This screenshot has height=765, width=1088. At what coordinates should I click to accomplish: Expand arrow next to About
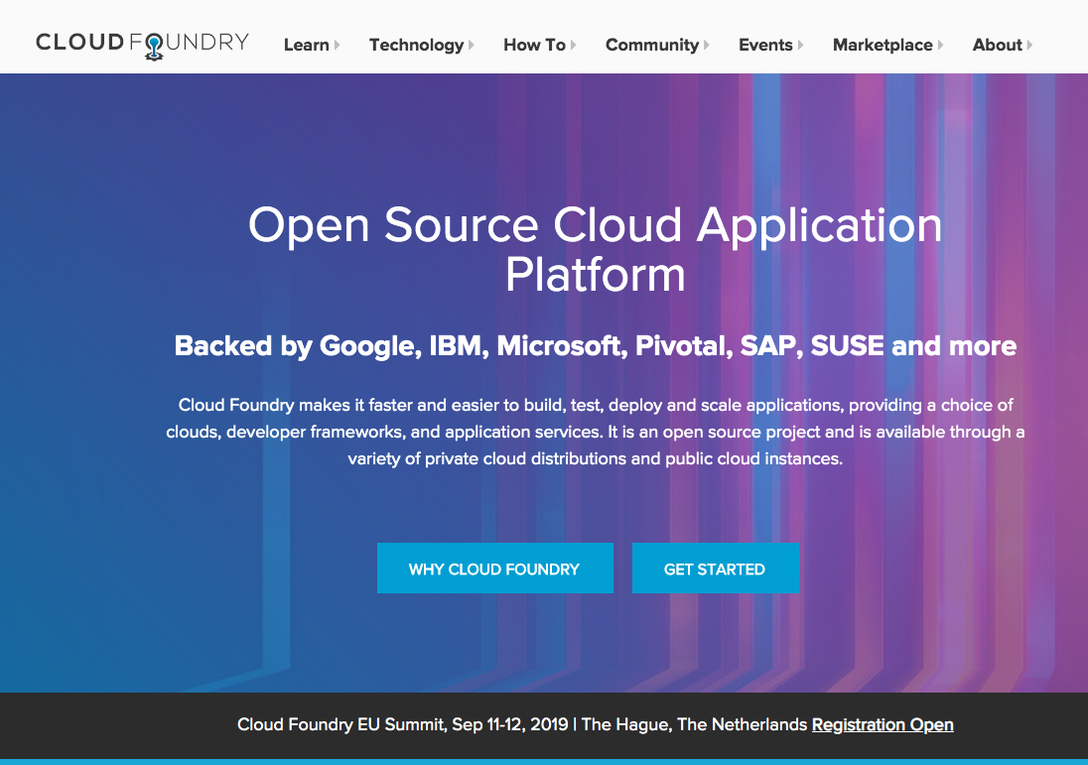(1029, 45)
